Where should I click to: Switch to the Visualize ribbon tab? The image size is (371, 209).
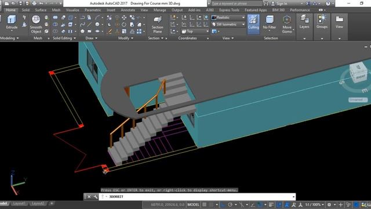click(72, 10)
